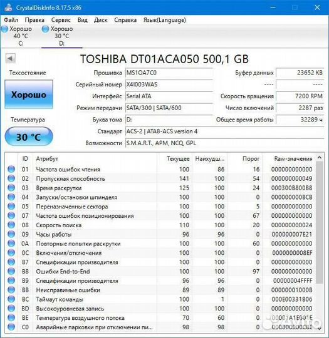Click status circle for attribute 02
This screenshot has height=338, width=329.
coord(11,178)
